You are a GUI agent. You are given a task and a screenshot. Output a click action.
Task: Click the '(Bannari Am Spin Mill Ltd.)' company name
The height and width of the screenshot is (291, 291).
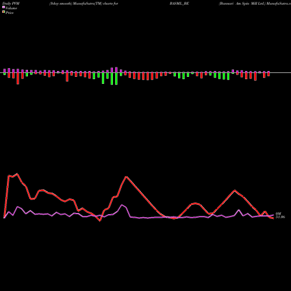(242, 3)
